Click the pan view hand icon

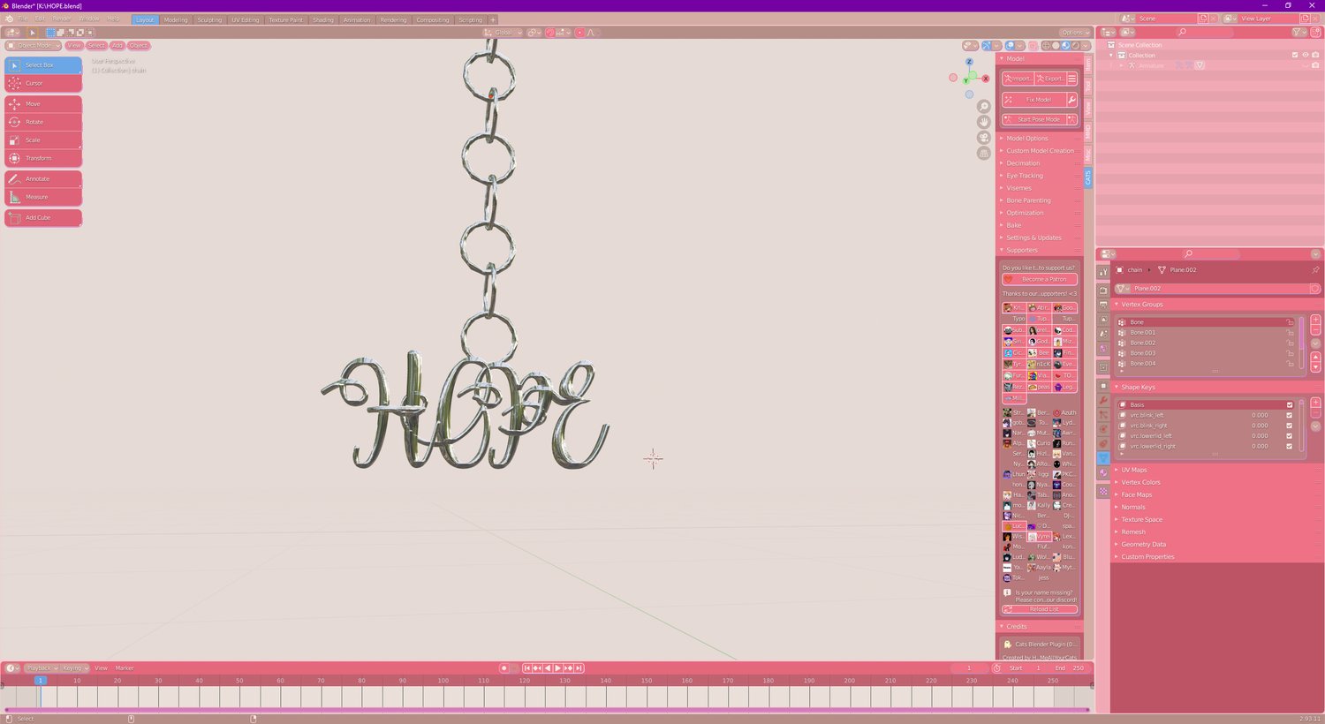984,122
